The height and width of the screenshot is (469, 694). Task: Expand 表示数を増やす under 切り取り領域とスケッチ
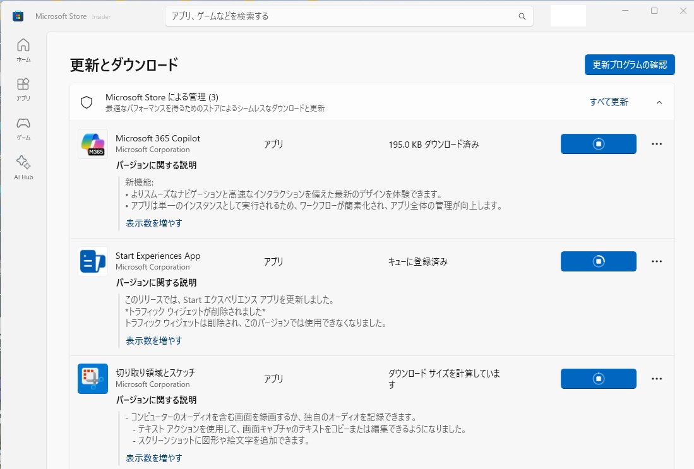tap(153, 458)
